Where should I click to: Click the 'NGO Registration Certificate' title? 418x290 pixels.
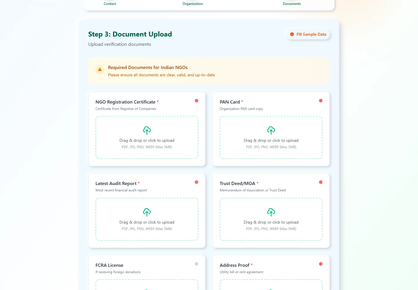point(125,102)
